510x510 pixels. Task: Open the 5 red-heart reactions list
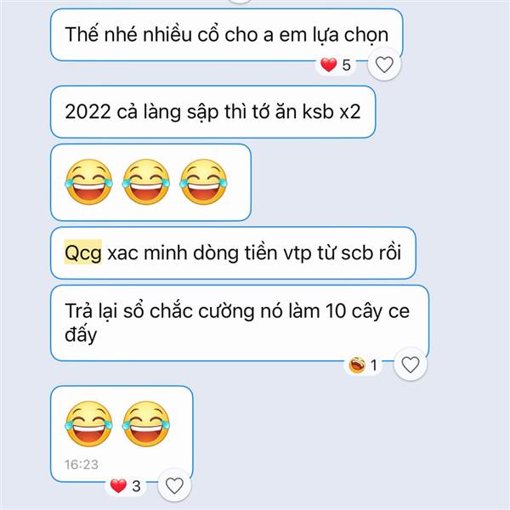click(x=336, y=65)
